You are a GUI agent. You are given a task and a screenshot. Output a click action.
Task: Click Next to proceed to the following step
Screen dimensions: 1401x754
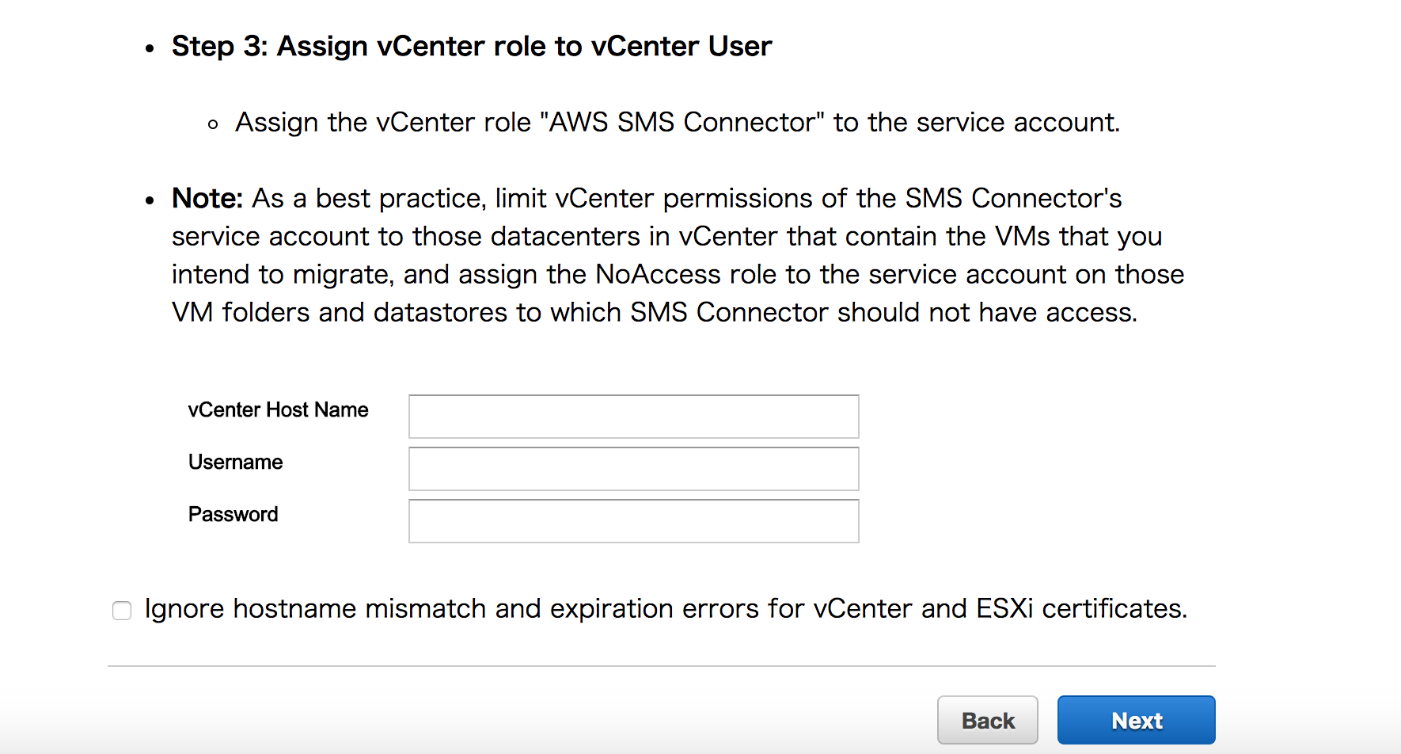[x=1135, y=719]
